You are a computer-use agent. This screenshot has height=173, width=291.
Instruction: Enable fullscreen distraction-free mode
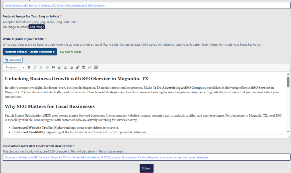click(90, 67)
